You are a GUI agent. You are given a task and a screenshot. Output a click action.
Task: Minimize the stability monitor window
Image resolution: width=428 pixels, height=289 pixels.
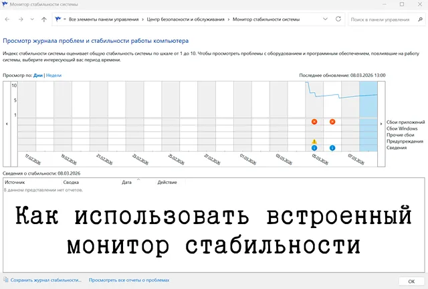click(x=385, y=4)
